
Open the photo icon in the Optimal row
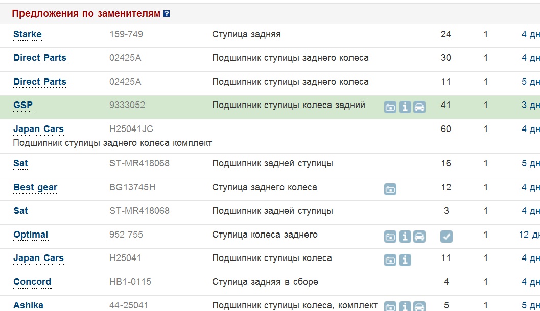coord(390,237)
